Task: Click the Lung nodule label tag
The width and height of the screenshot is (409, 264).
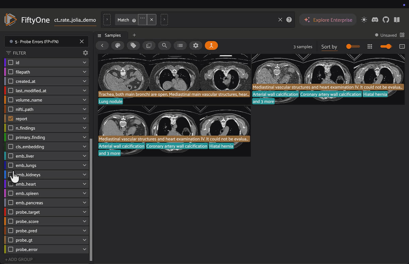Action: pyautogui.click(x=110, y=101)
